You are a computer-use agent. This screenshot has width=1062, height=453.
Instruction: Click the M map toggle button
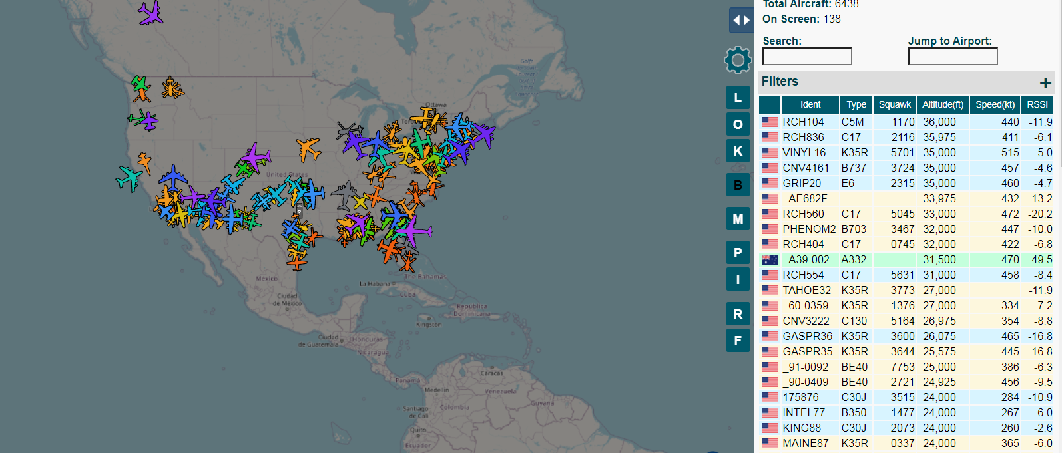point(738,219)
